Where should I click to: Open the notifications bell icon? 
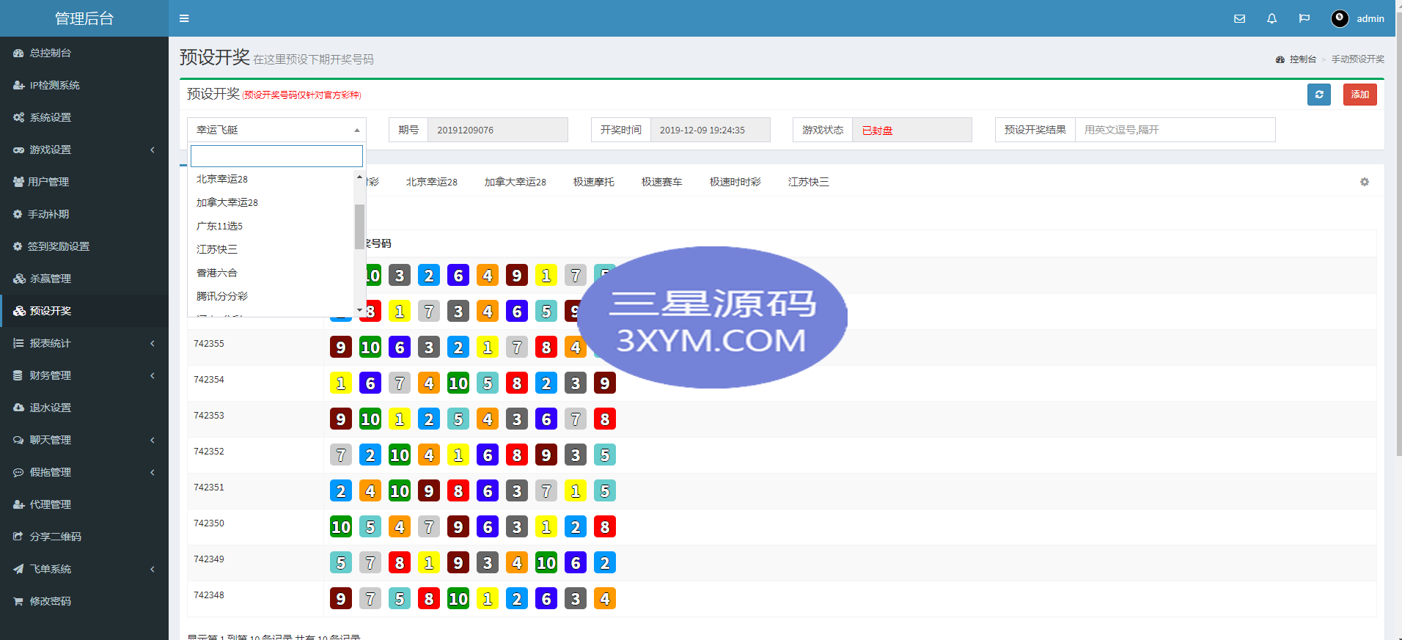pyautogui.click(x=1271, y=18)
